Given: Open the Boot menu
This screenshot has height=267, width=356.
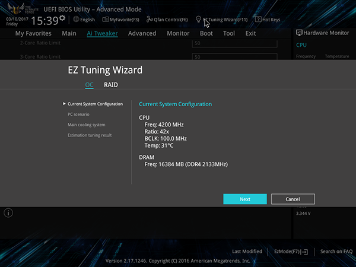Looking at the screenshot, I should coord(206,34).
